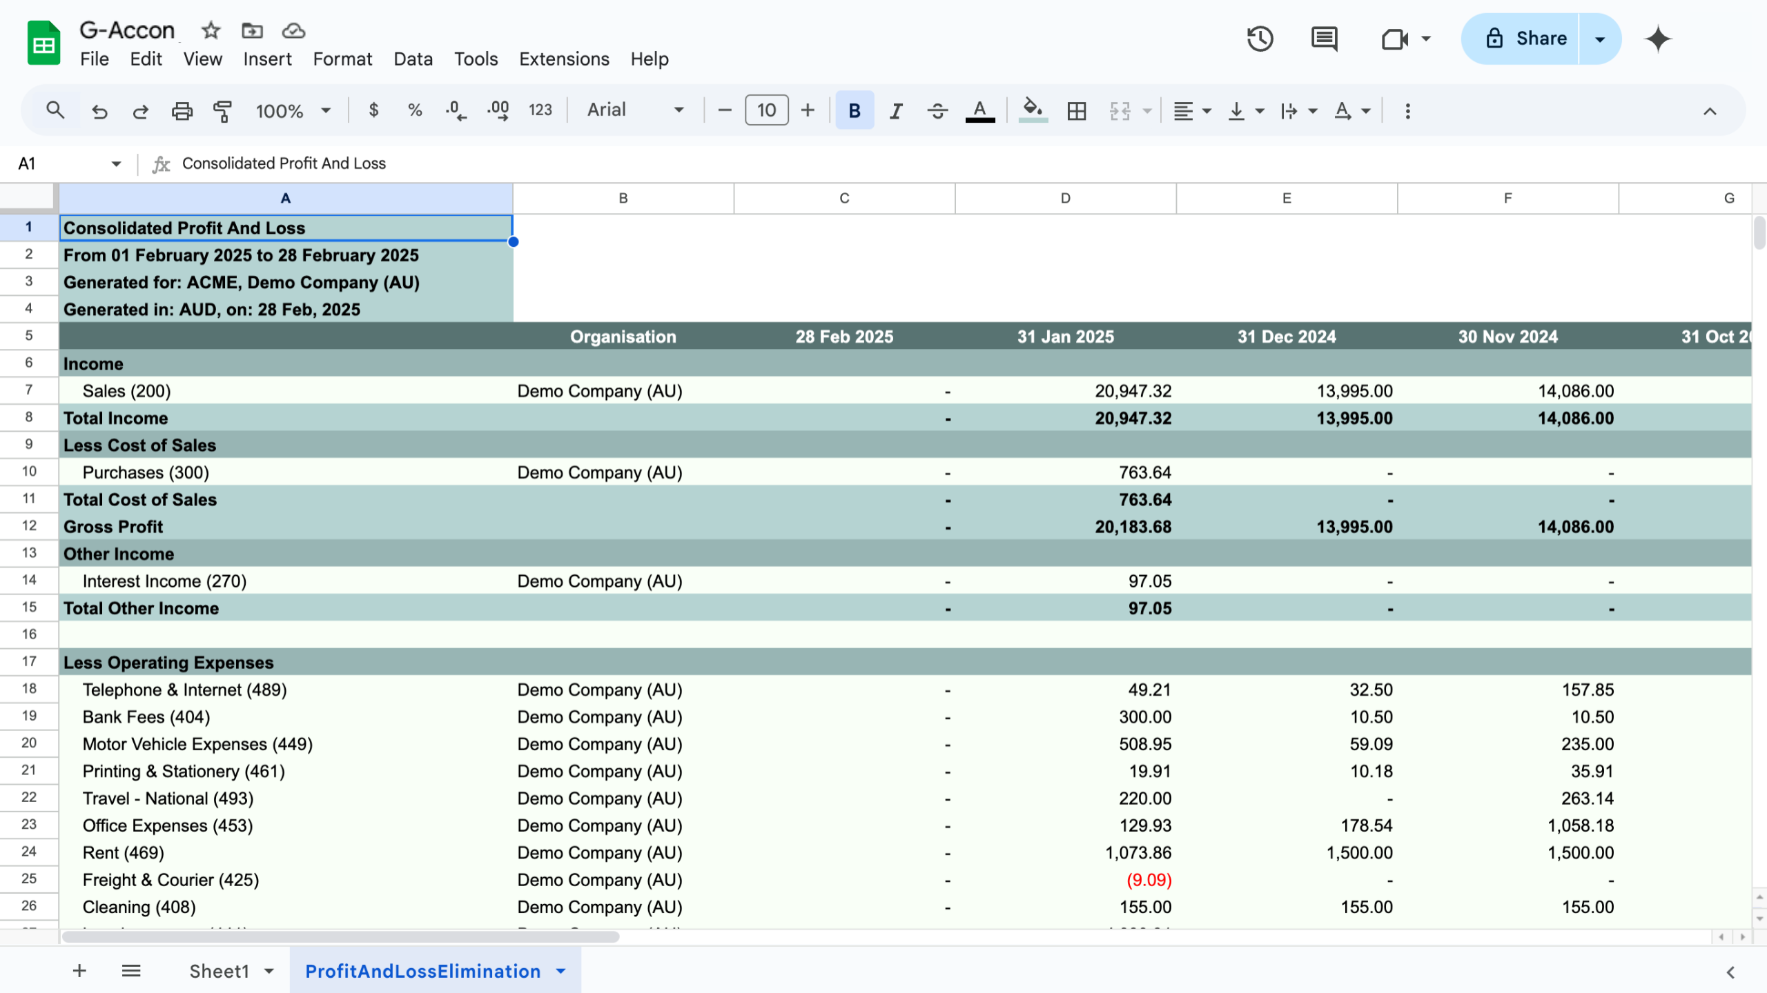1767x993 pixels.
Task: Expand the Name box dropdown arrow
Action: [x=116, y=163]
